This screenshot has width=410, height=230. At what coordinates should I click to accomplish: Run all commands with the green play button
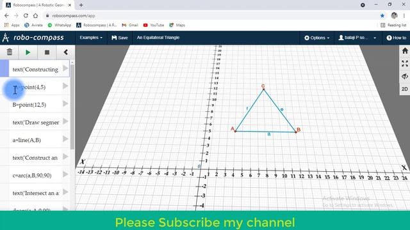28,52
